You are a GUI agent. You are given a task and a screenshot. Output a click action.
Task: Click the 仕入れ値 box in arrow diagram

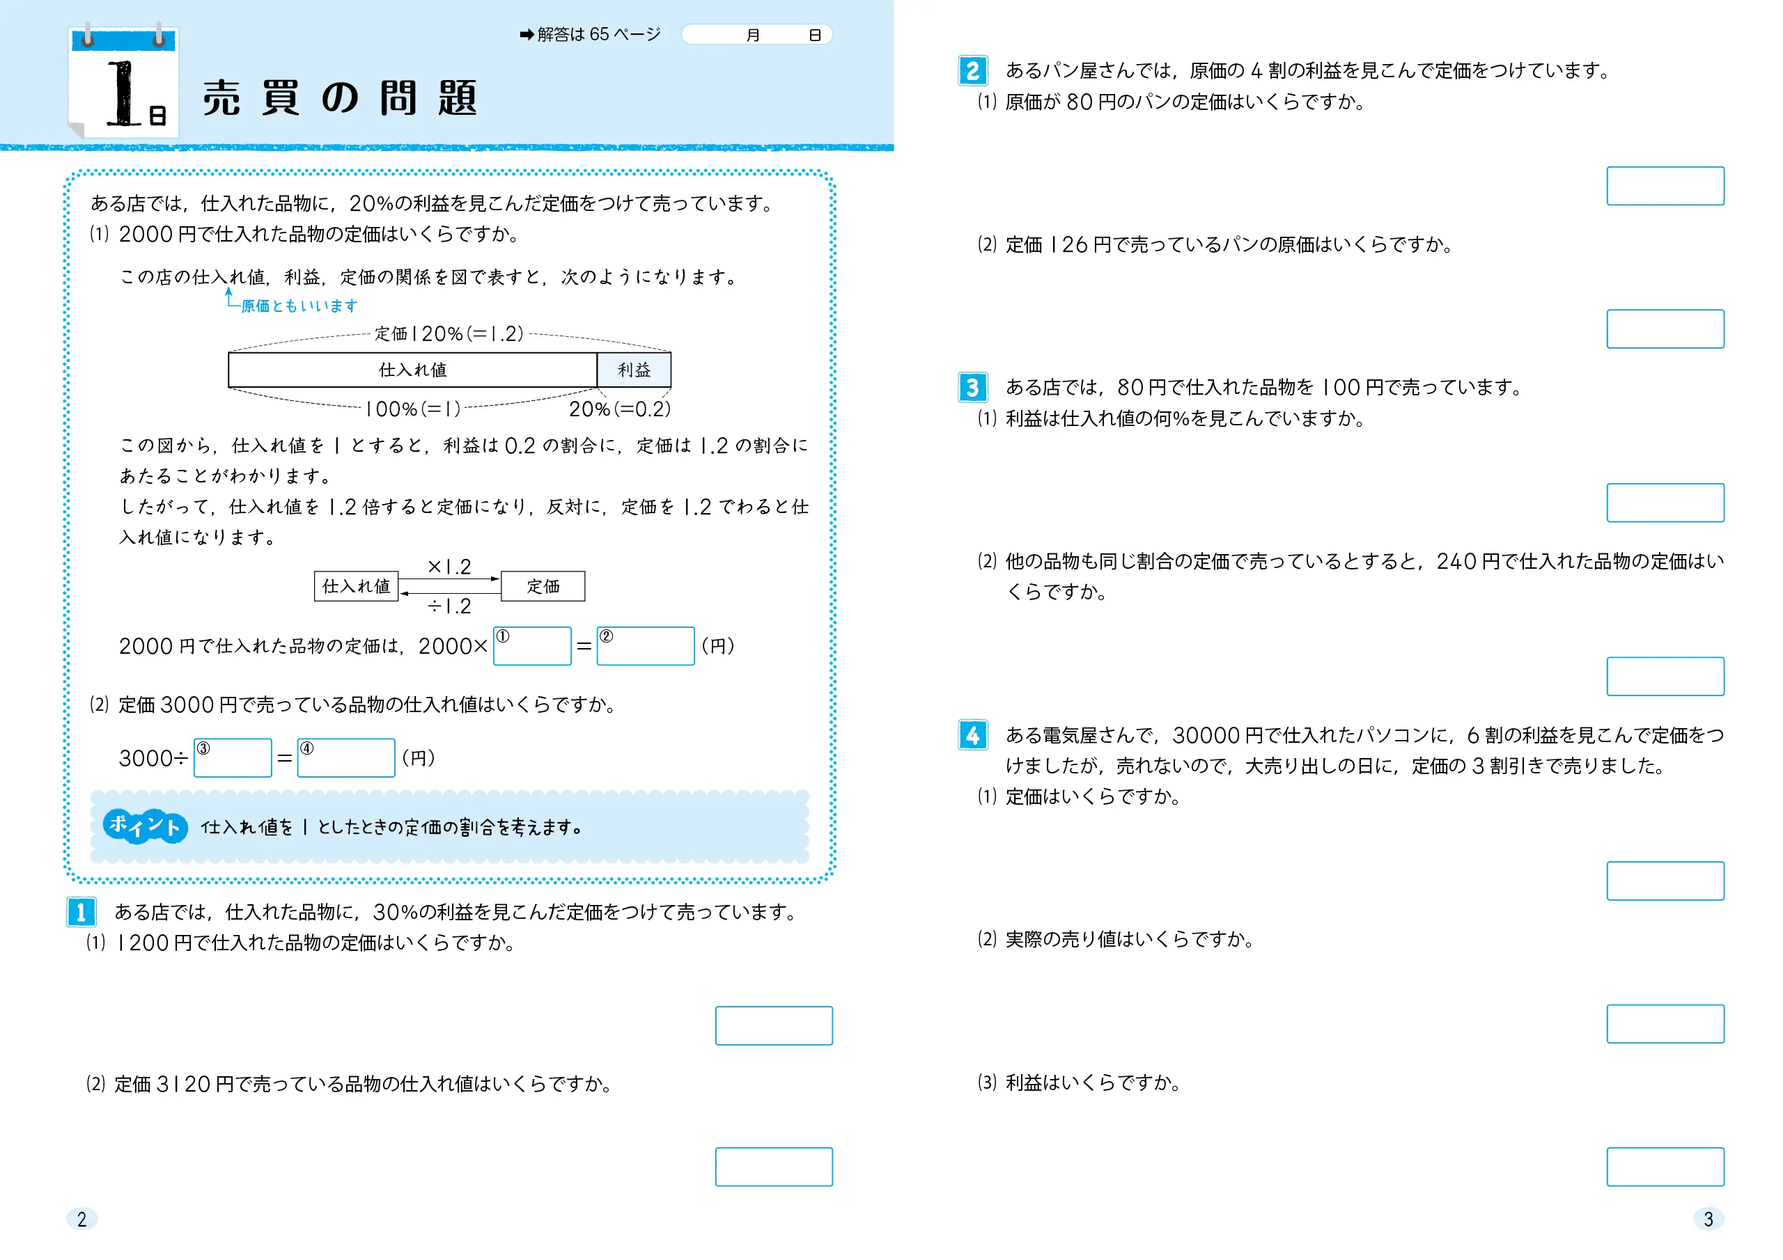(x=357, y=586)
